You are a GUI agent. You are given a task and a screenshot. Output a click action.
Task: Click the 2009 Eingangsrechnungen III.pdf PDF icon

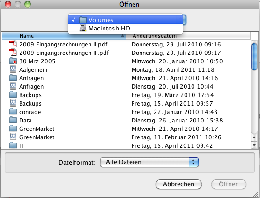tap(13, 53)
